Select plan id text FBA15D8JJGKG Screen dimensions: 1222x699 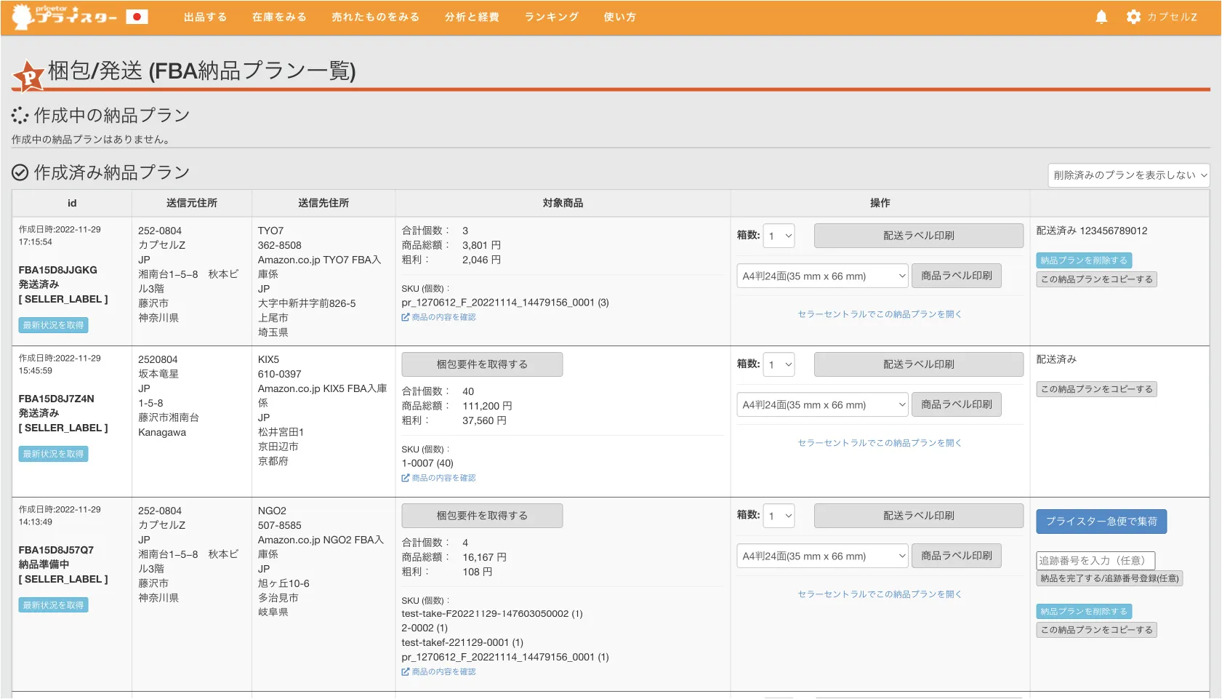pyautogui.click(x=57, y=270)
